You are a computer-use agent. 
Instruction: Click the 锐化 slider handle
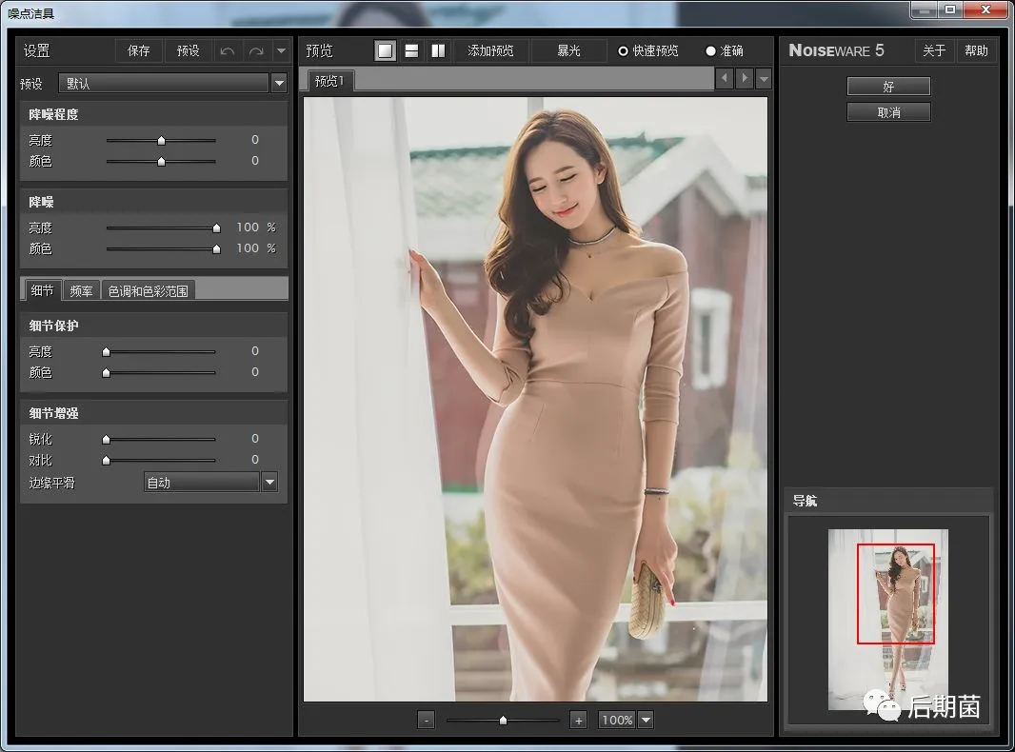click(106, 440)
